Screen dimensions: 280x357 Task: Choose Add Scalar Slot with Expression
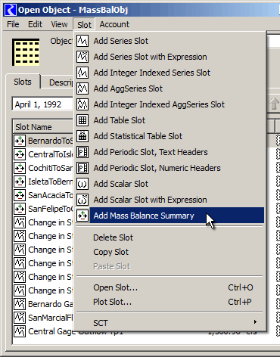coord(170,200)
